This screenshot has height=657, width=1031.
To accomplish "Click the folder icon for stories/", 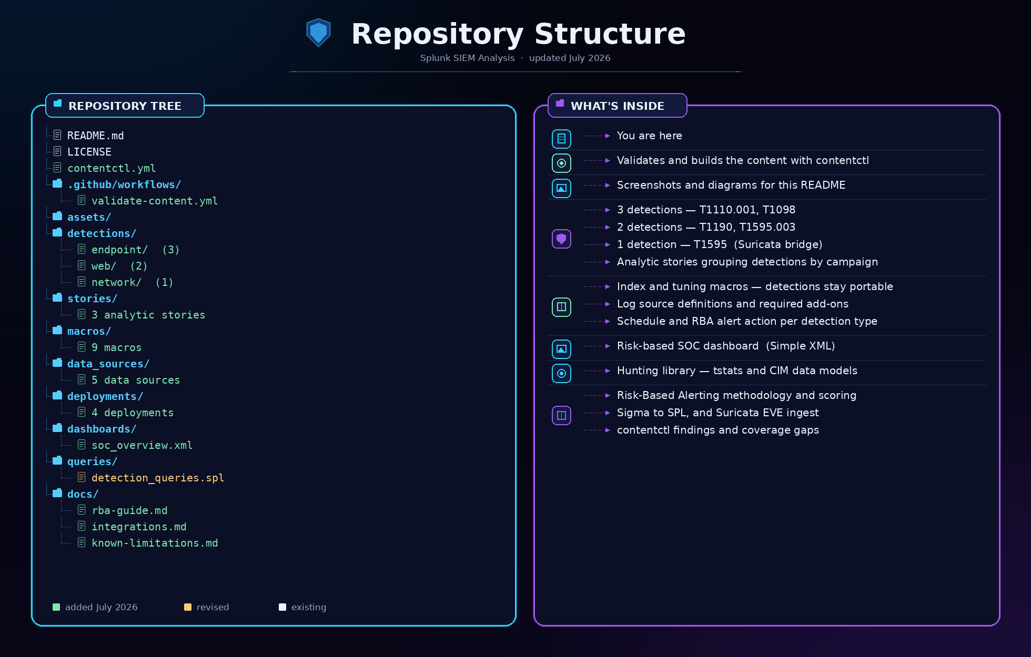I will [57, 297].
